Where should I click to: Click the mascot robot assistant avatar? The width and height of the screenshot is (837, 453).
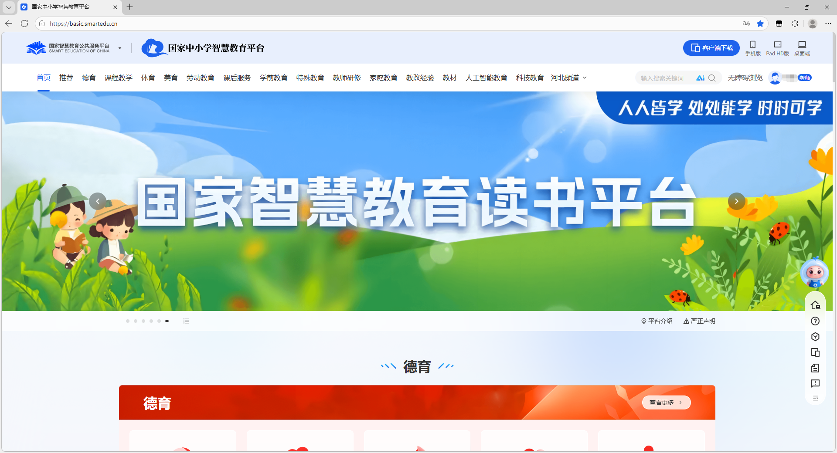(x=814, y=273)
